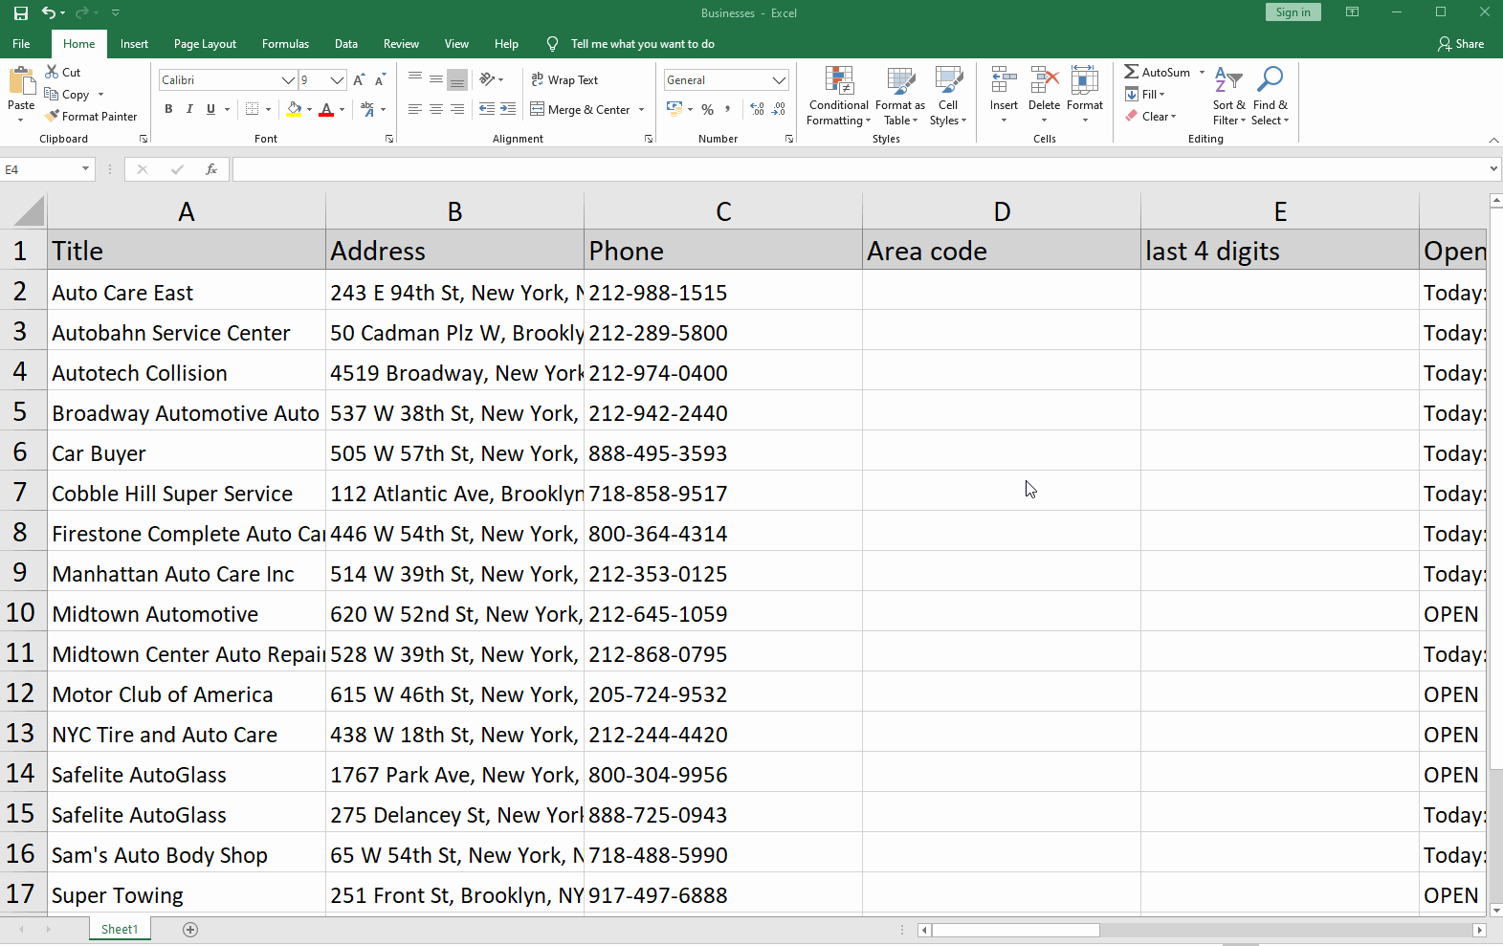This screenshot has height=946, width=1503.
Task: Expand the Name Box dropdown
Action: tap(85, 169)
